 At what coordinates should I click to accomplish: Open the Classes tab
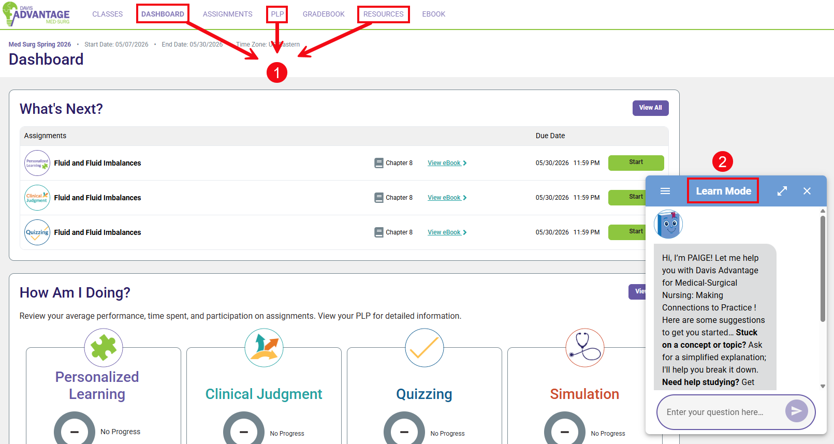tap(107, 14)
